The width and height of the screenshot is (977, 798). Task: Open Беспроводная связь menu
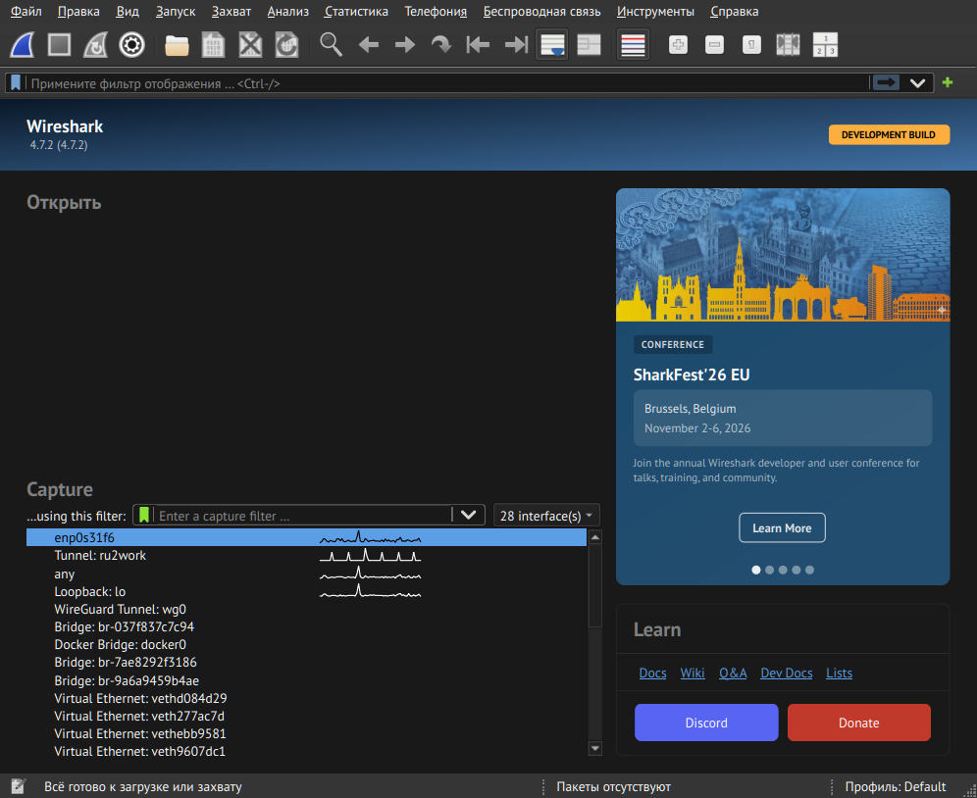[x=542, y=11]
